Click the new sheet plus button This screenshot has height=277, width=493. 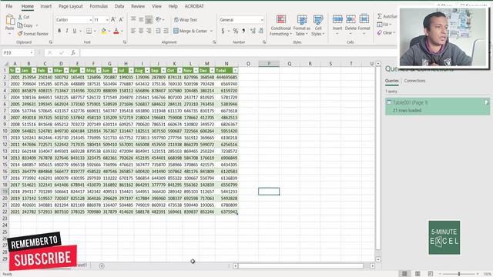point(102,266)
